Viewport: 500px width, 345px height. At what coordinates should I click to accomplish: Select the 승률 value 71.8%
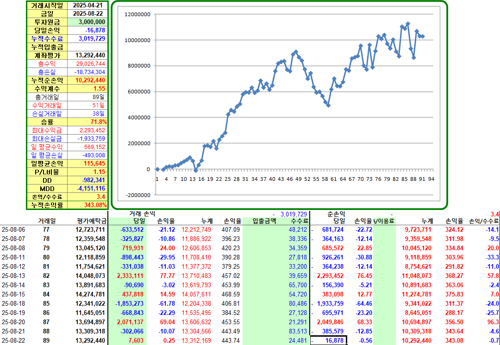coord(87,122)
